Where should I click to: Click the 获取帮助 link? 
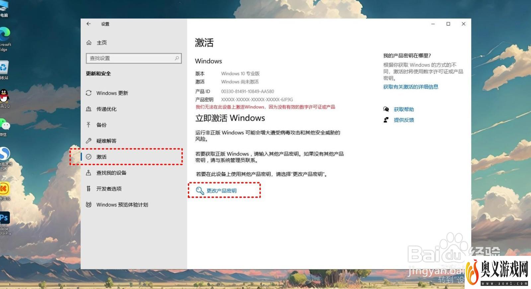(x=404, y=109)
